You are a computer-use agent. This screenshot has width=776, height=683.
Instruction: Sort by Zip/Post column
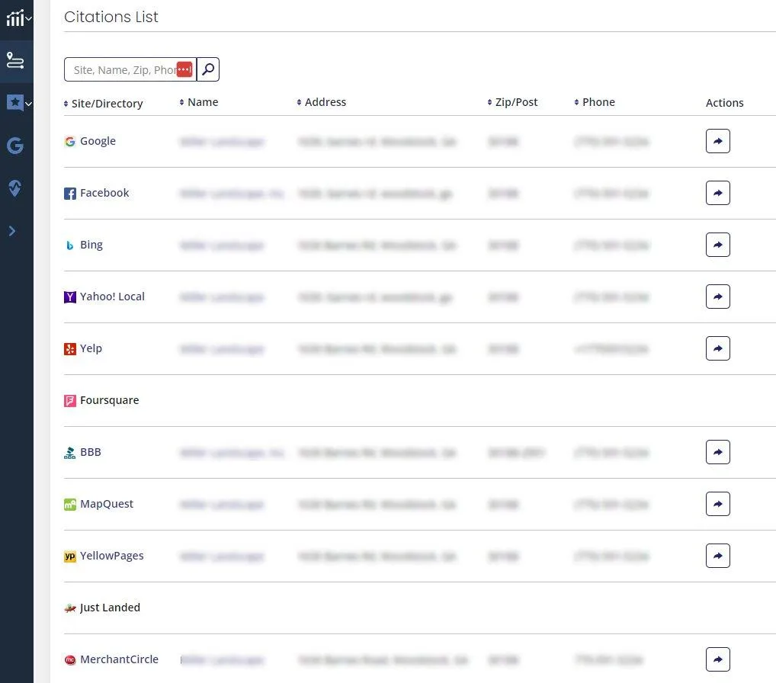(512, 102)
